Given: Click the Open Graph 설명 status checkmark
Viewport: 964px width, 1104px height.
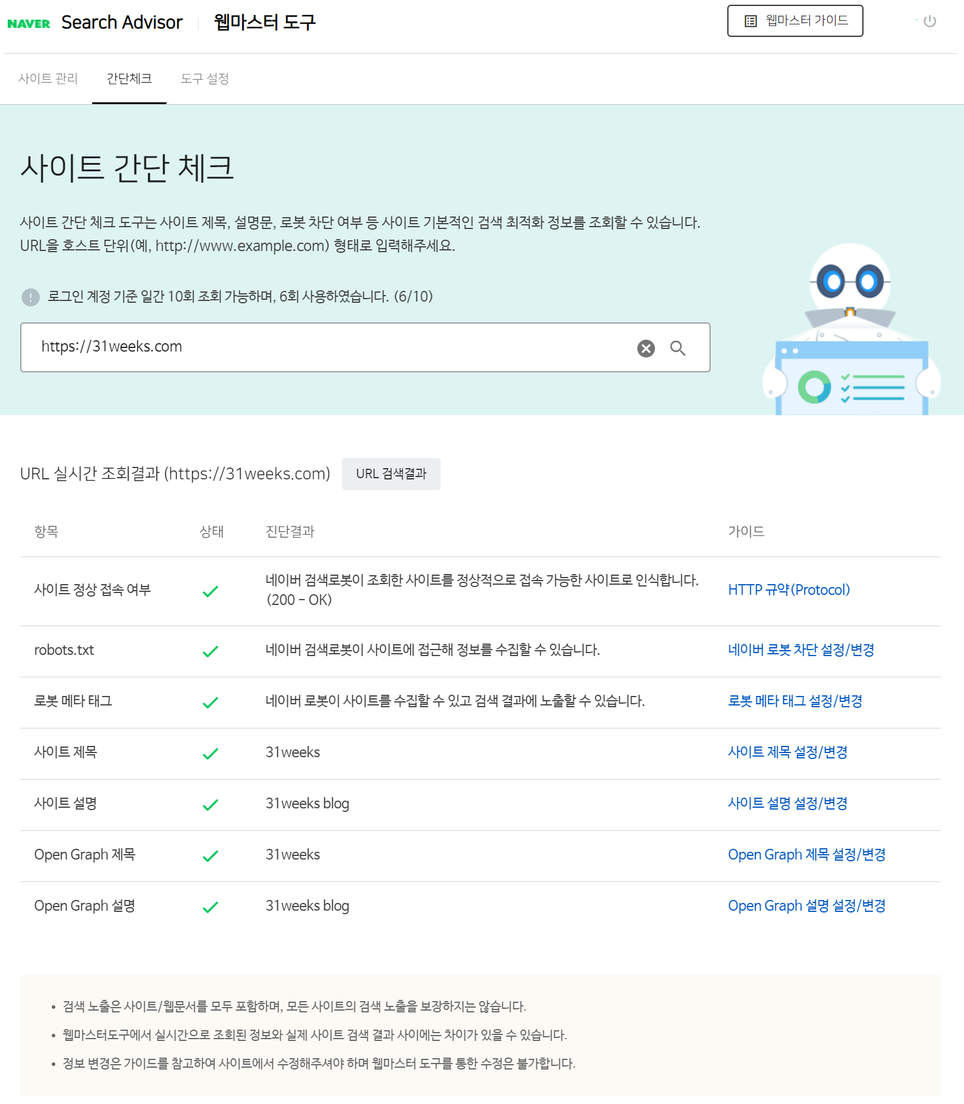Looking at the screenshot, I should pos(211,907).
